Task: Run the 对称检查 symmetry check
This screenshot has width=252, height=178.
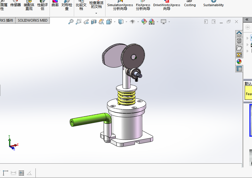Action: tap(67, 6)
